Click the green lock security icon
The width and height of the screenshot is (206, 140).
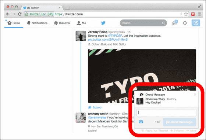click(x=26, y=14)
